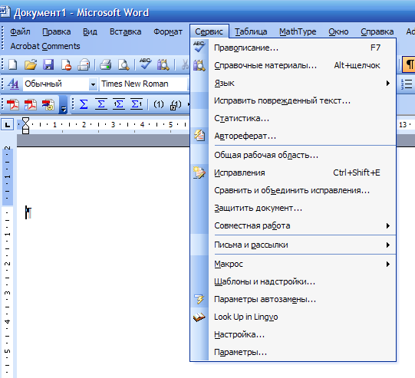
Task: Expand Письма и рассылки submenu
Action: 293,245
